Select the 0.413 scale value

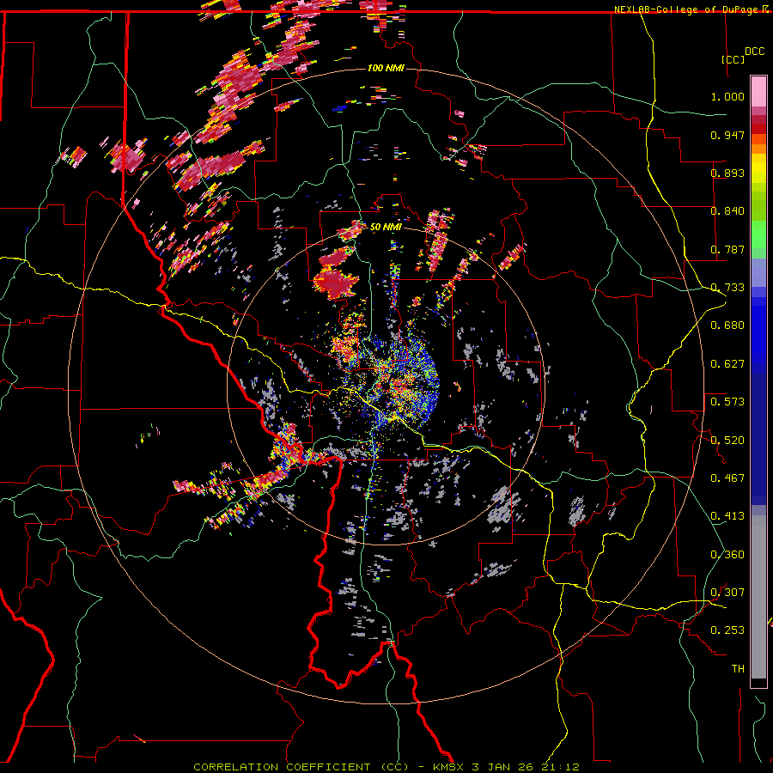(727, 516)
